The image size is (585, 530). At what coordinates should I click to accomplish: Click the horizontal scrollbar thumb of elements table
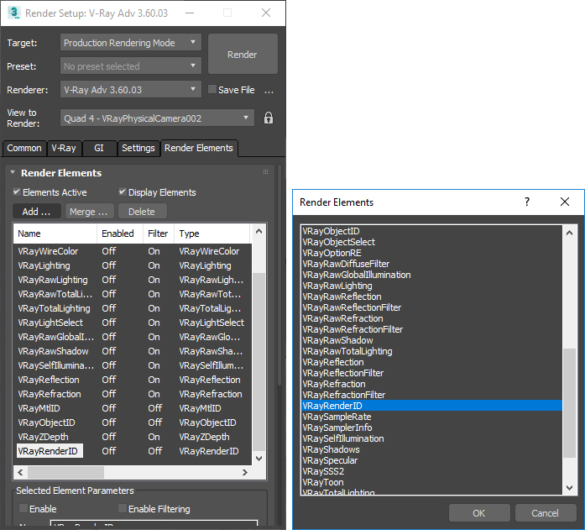point(65,472)
